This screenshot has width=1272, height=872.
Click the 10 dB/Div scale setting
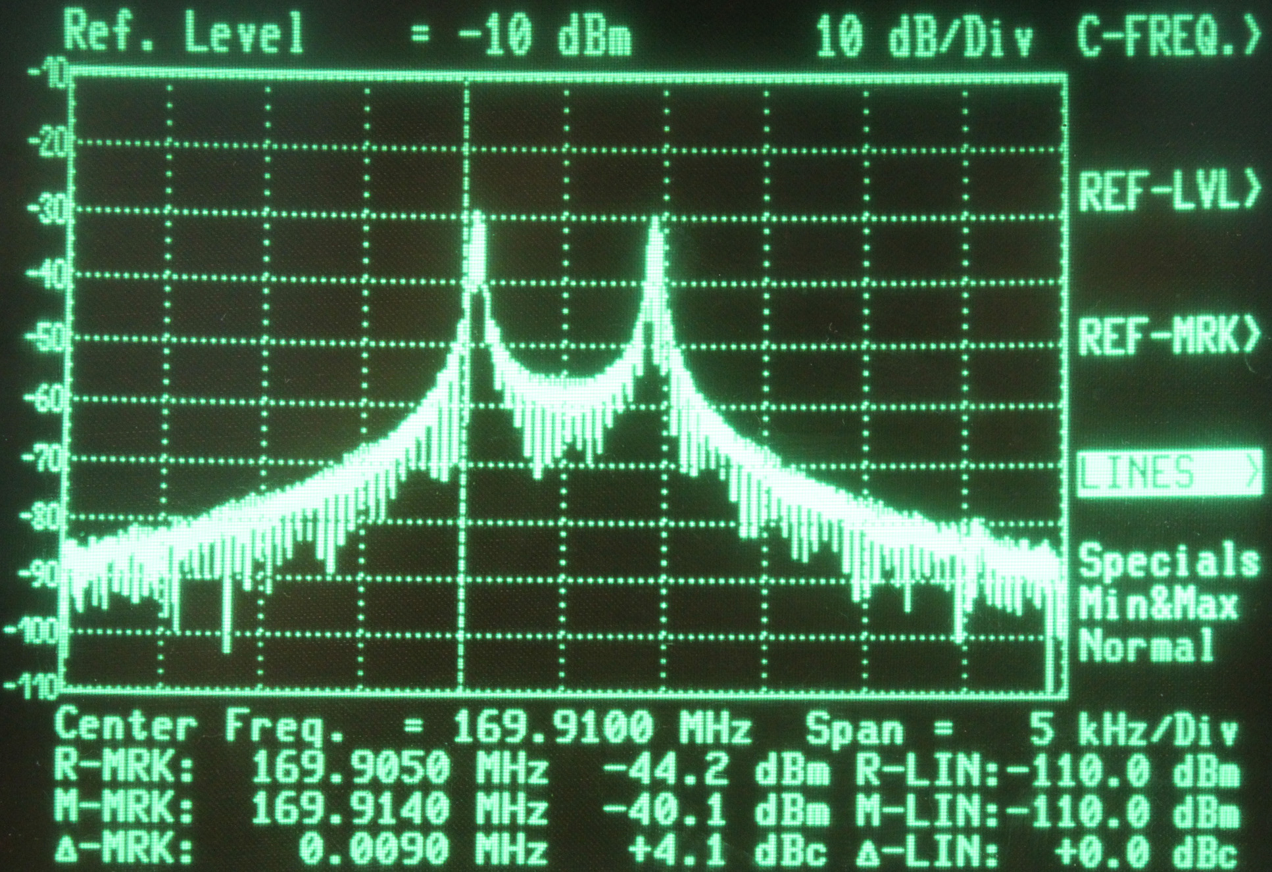tap(924, 36)
